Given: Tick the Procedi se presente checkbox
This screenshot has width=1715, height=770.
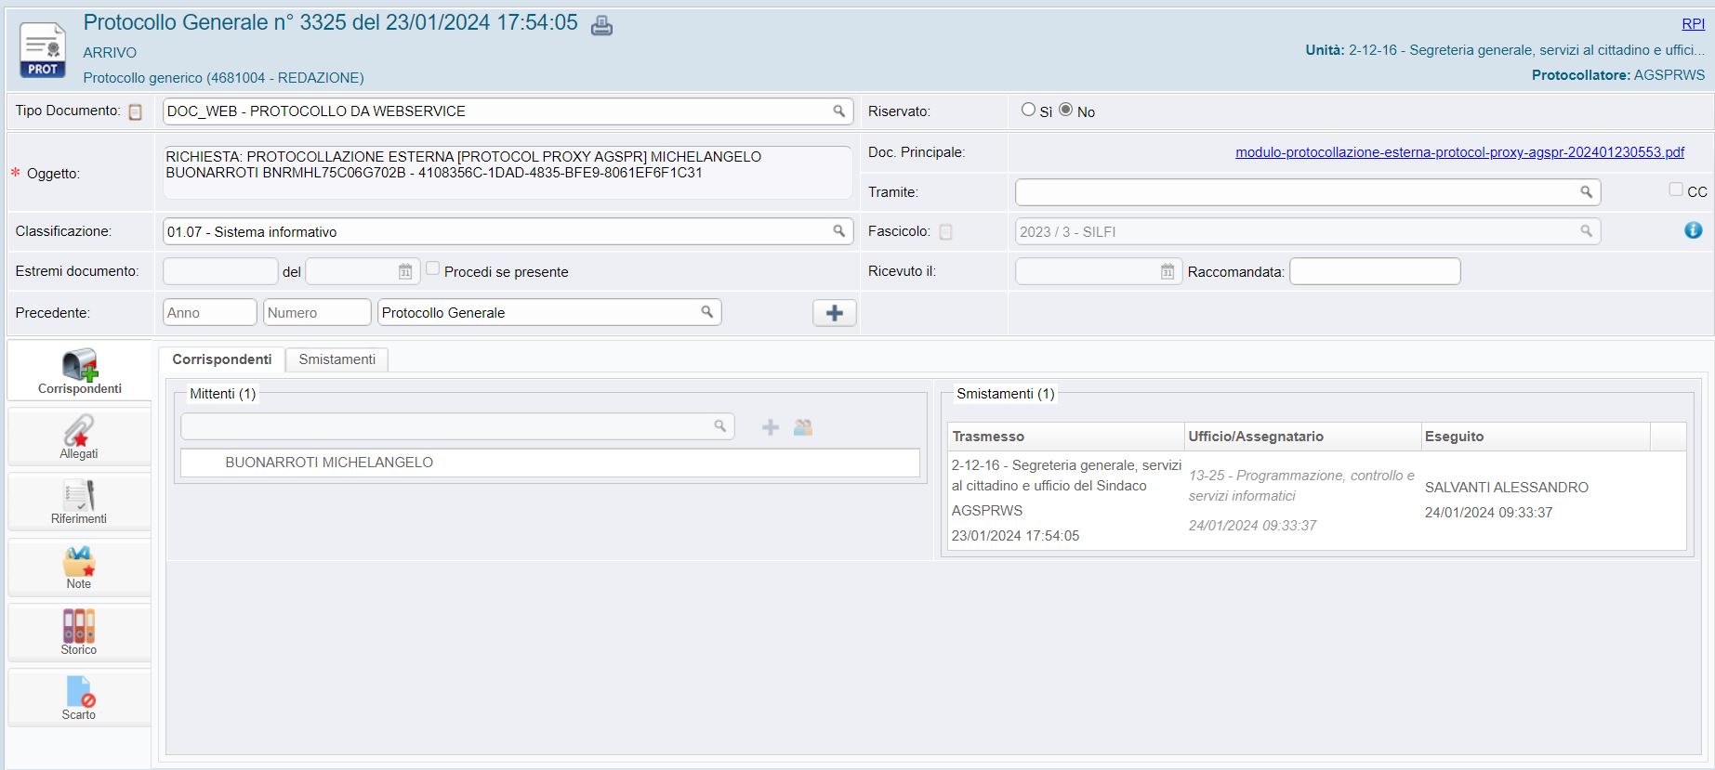Looking at the screenshot, I should coord(432,269).
